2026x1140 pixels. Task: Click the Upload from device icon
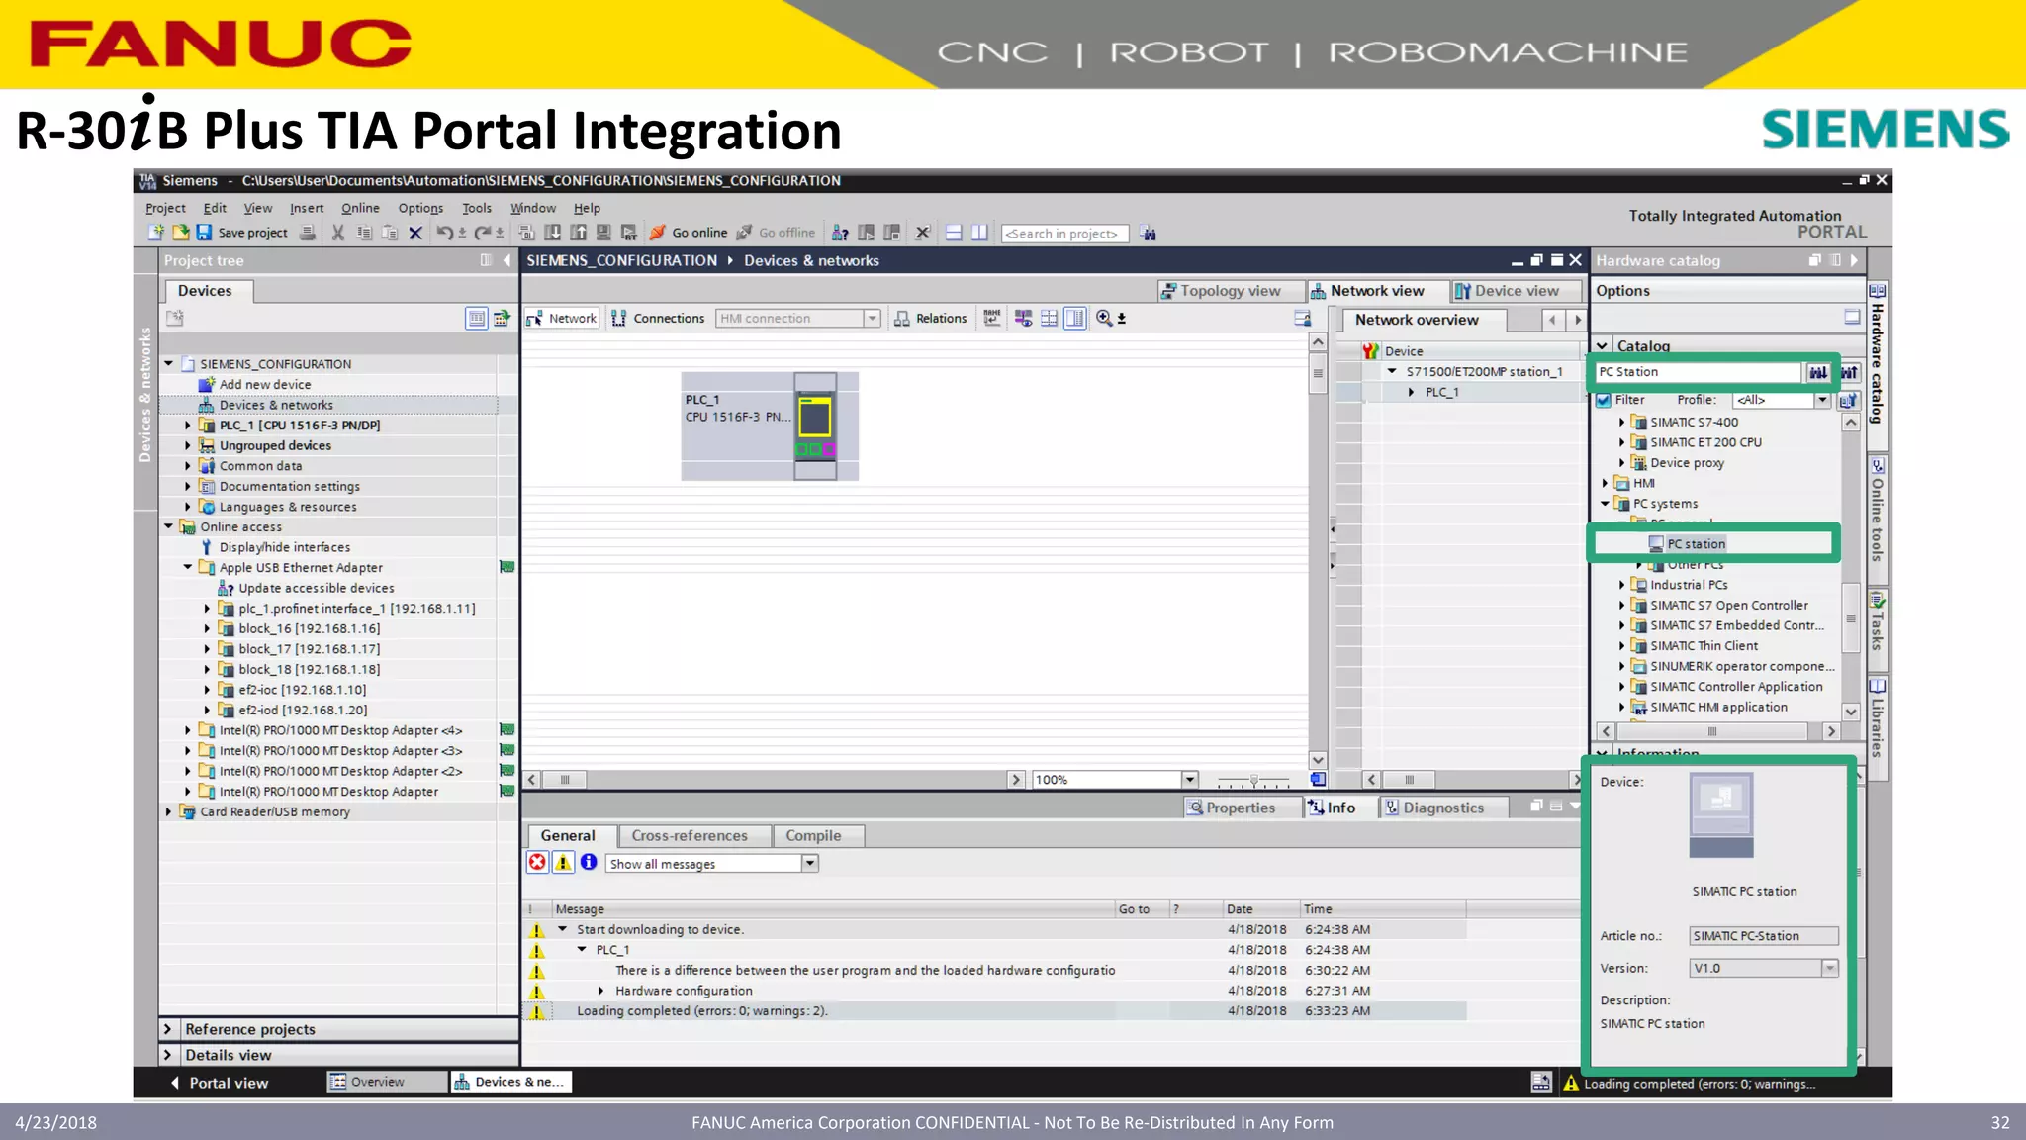[x=579, y=233]
